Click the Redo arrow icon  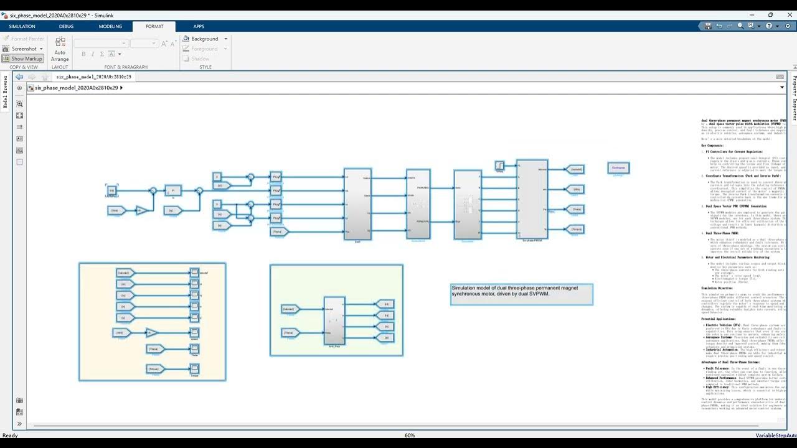[730, 26]
